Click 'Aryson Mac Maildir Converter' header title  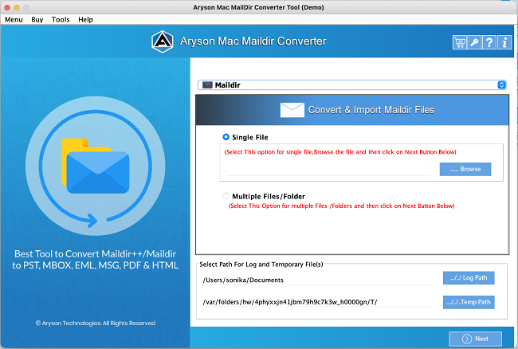coord(253,41)
